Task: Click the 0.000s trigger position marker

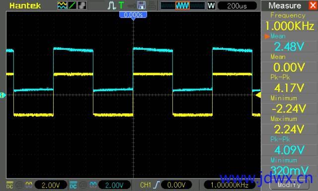Action: (x=133, y=15)
